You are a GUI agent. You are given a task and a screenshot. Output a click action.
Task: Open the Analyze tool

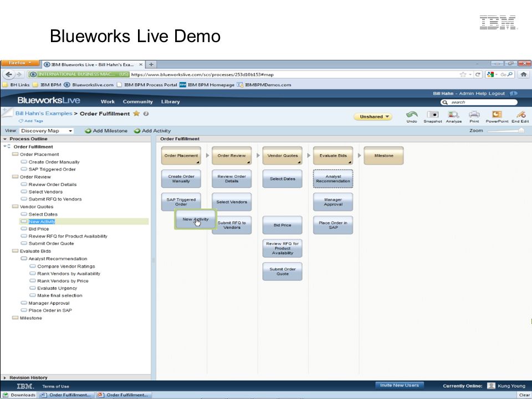(x=454, y=115)
